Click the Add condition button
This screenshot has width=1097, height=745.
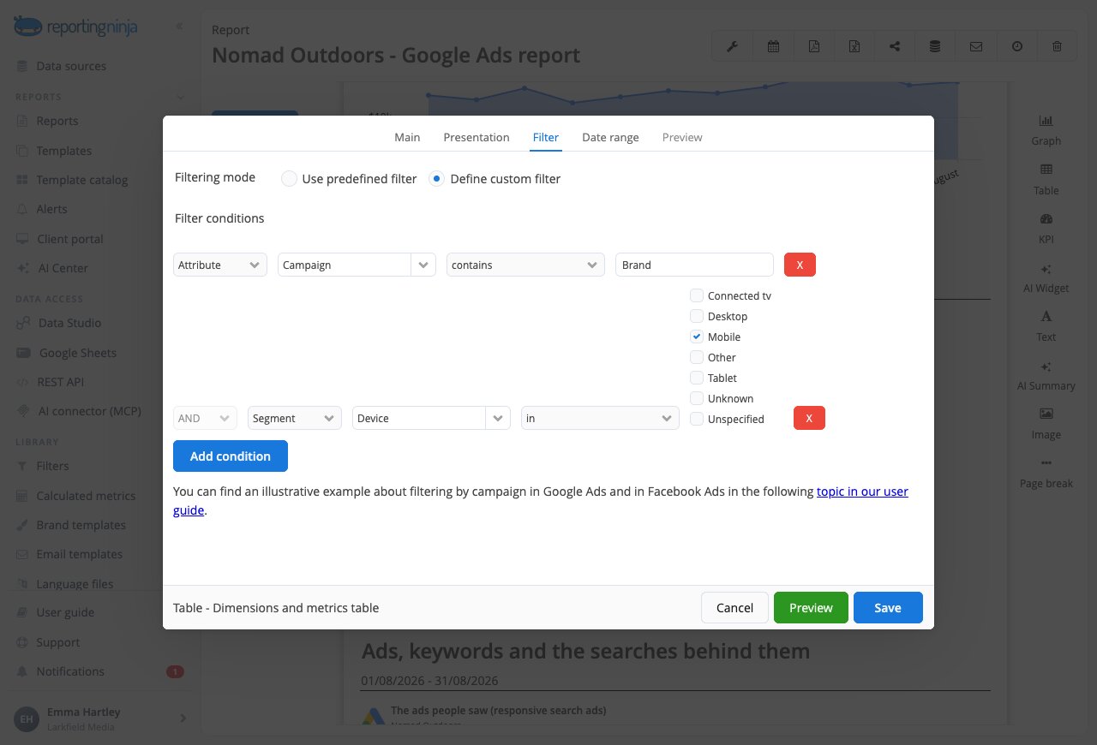[x=231, y=456]
